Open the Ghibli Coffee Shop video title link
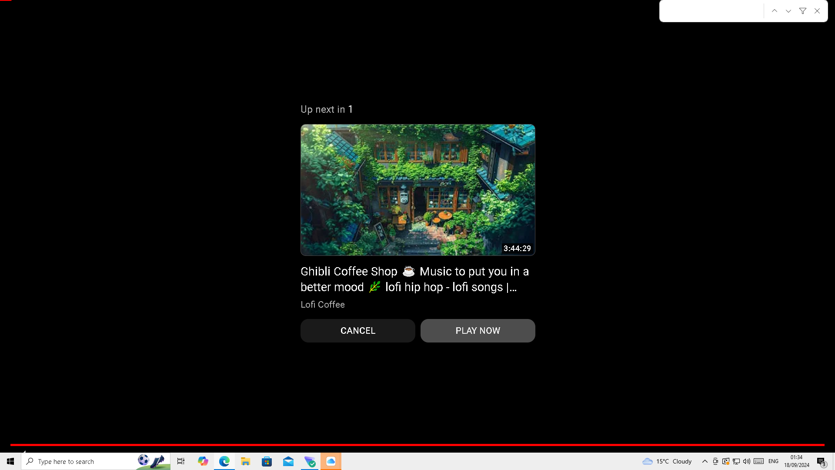The image size is (835, 470). point(414,279)
